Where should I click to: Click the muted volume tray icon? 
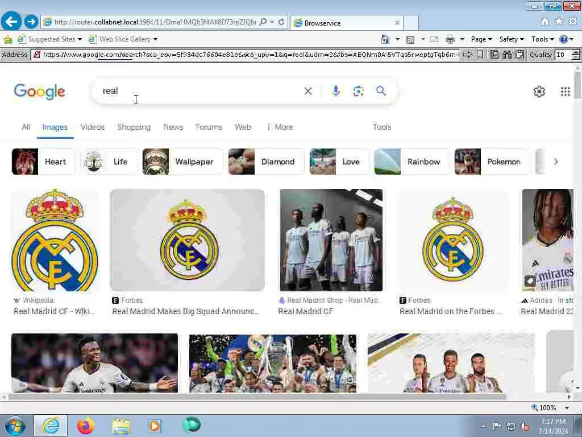(x=525, y=427)
